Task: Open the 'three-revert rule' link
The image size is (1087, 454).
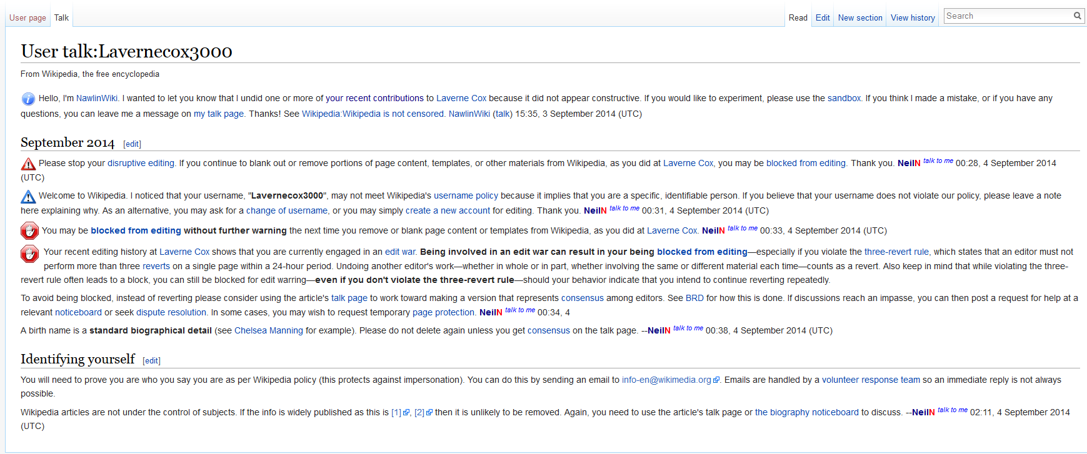Action: (896, 252)
